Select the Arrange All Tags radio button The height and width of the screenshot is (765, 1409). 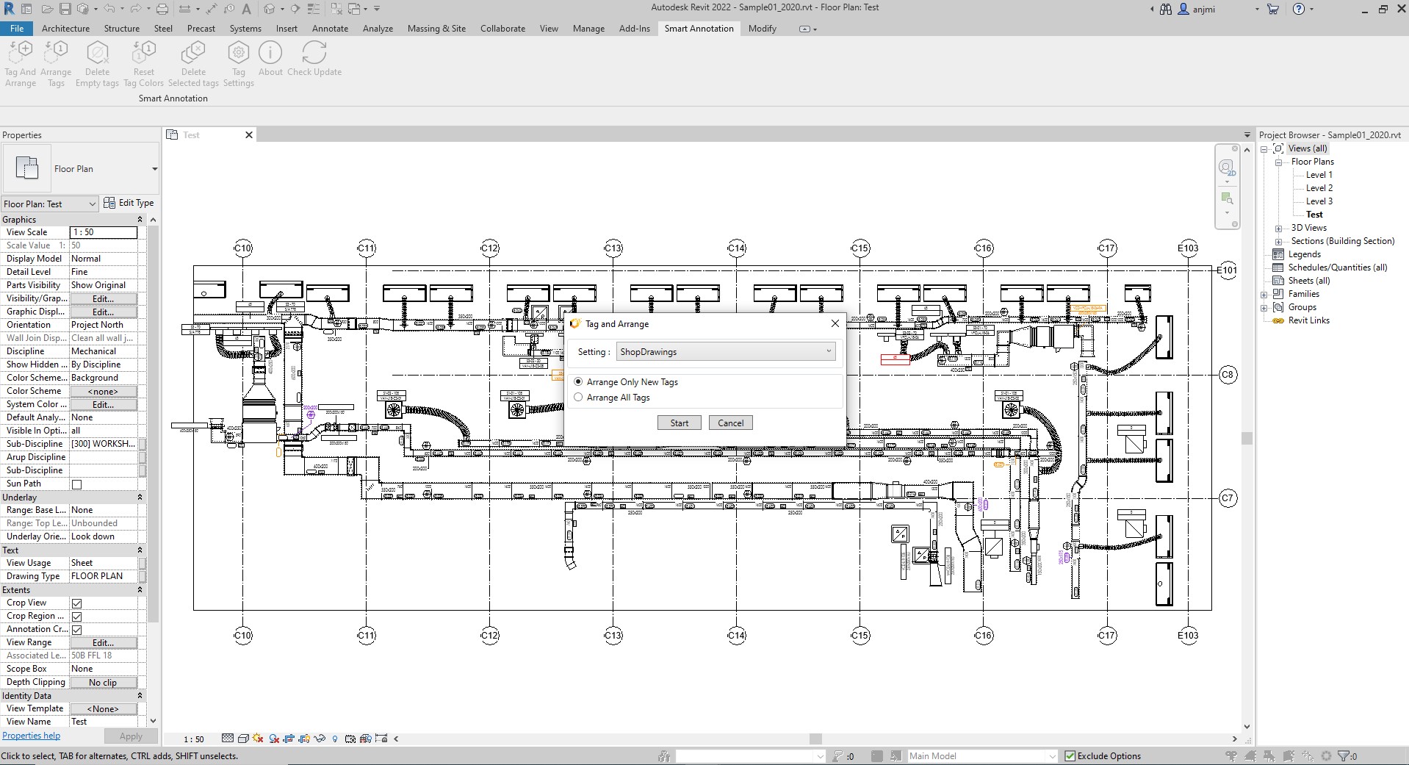pyautogui.click(x=578, y=398)
